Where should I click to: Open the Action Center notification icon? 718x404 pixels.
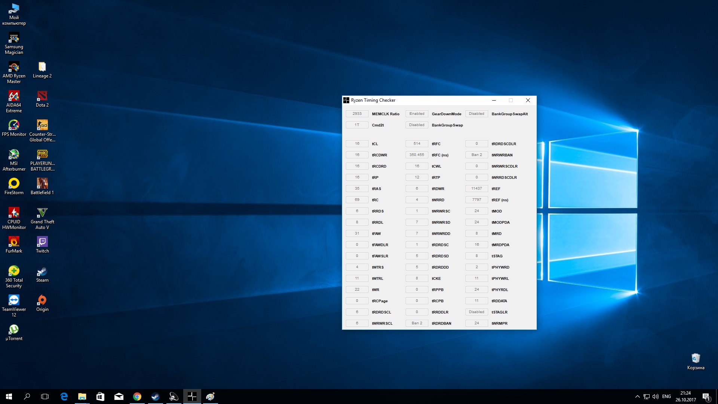click(x=706, y=397)
